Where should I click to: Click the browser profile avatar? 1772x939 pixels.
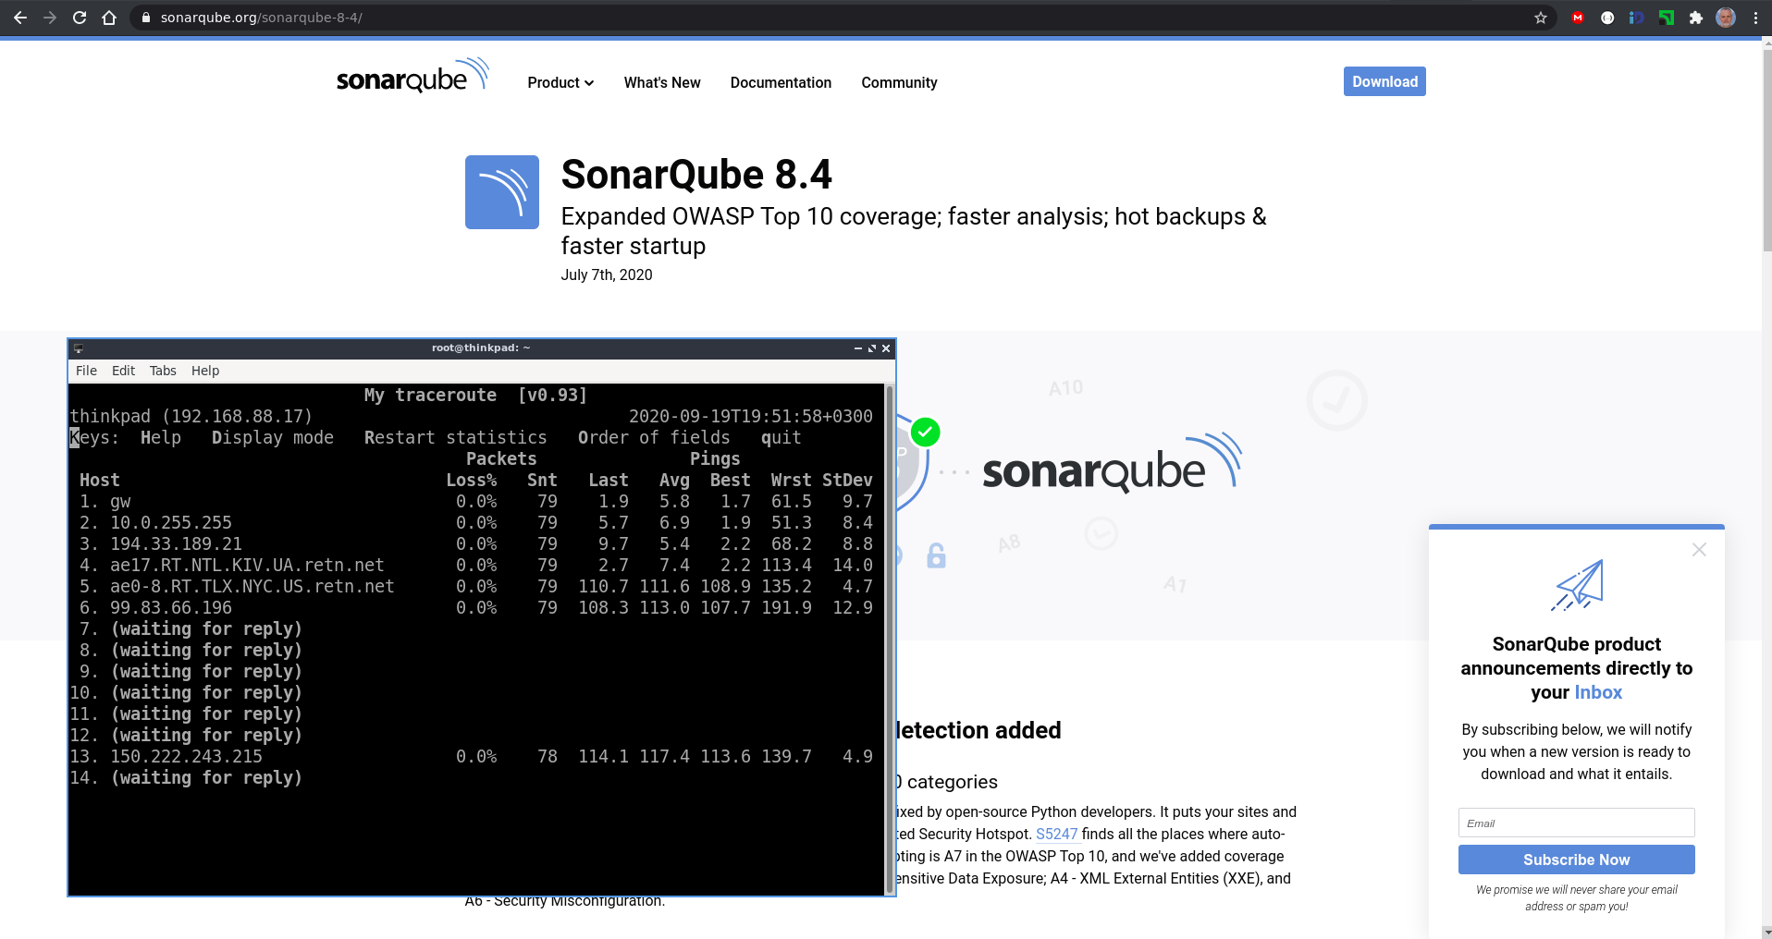click(x=1726, y=18)
